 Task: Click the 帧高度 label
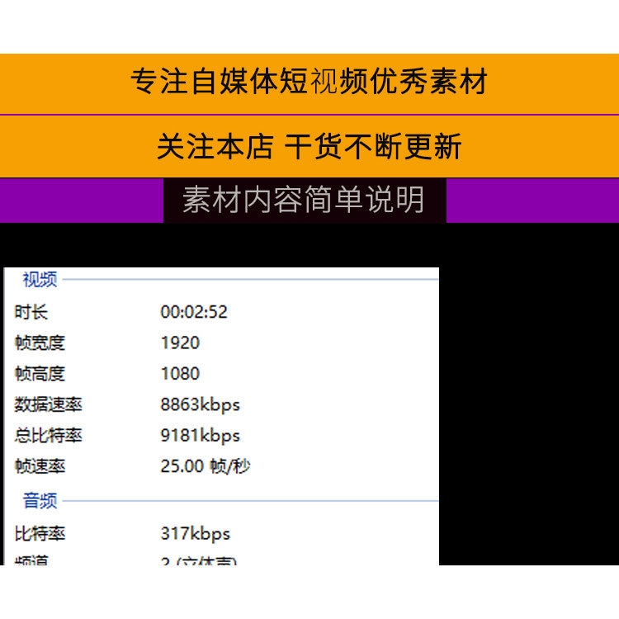click(40, 373)
